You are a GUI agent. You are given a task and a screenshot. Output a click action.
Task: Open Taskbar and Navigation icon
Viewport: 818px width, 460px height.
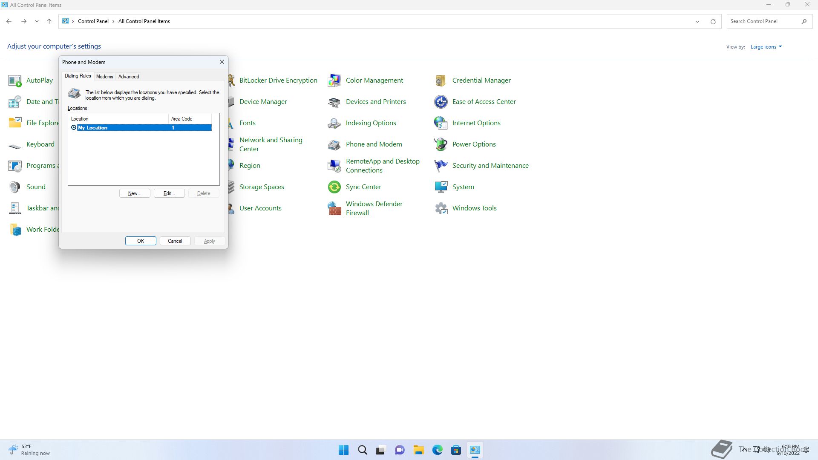coord(15,208)
